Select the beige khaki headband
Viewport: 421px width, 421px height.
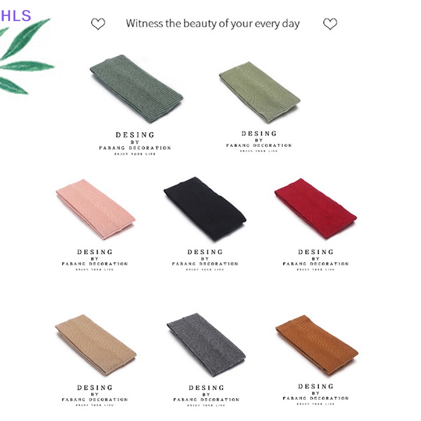(96, 345)
